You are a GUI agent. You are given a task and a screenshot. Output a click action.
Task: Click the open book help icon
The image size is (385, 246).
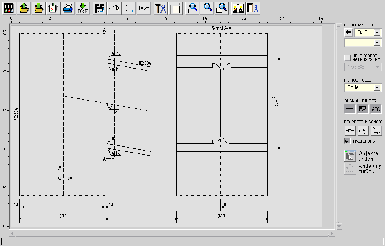[238, 8]
